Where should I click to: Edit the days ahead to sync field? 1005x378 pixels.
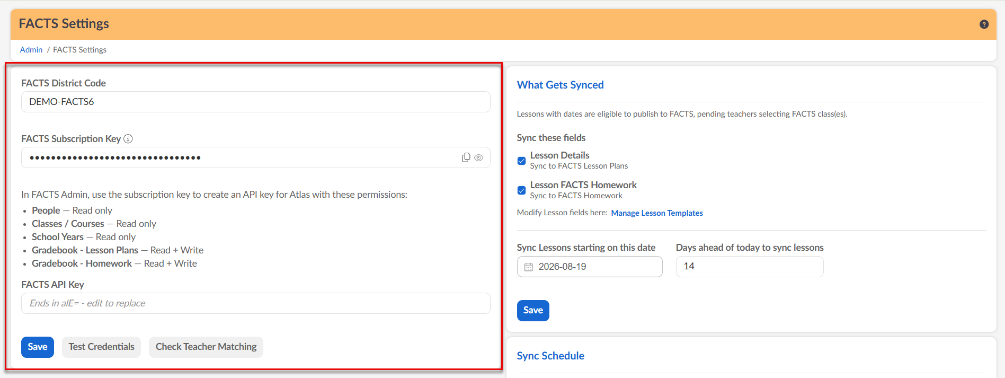point(750,267)
